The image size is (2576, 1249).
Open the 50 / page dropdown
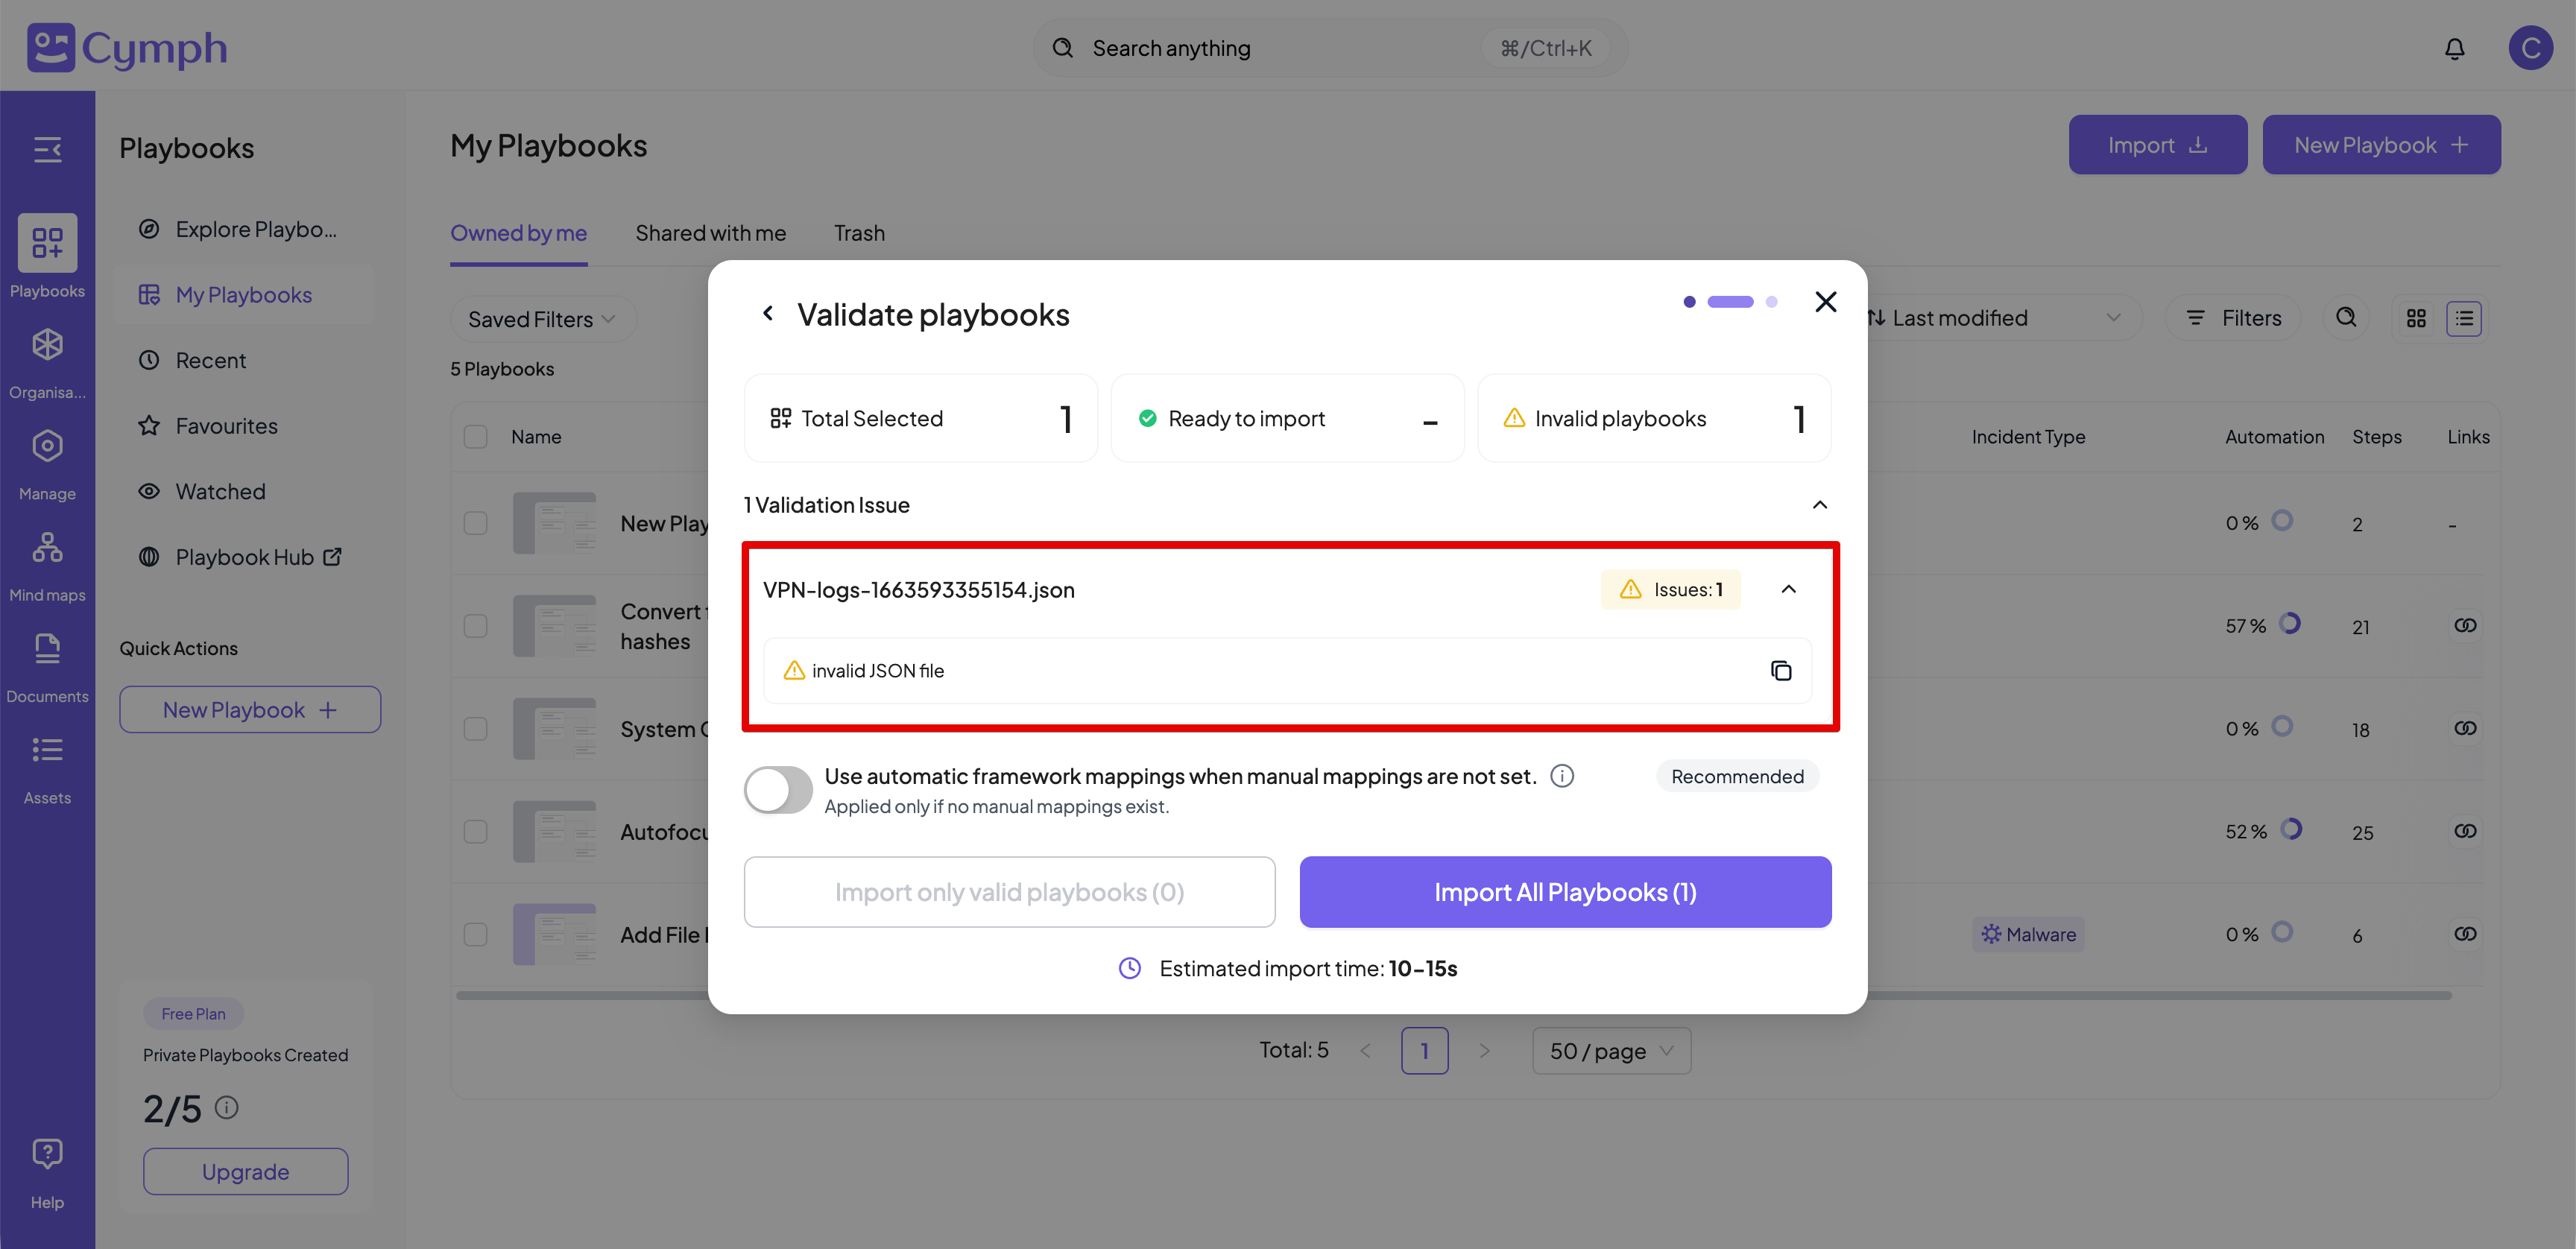(1610, 1051)
